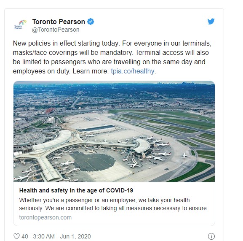This screenshot has height=241, width=243.
Task: Click the link card description text
Action: tap(113, 204)
